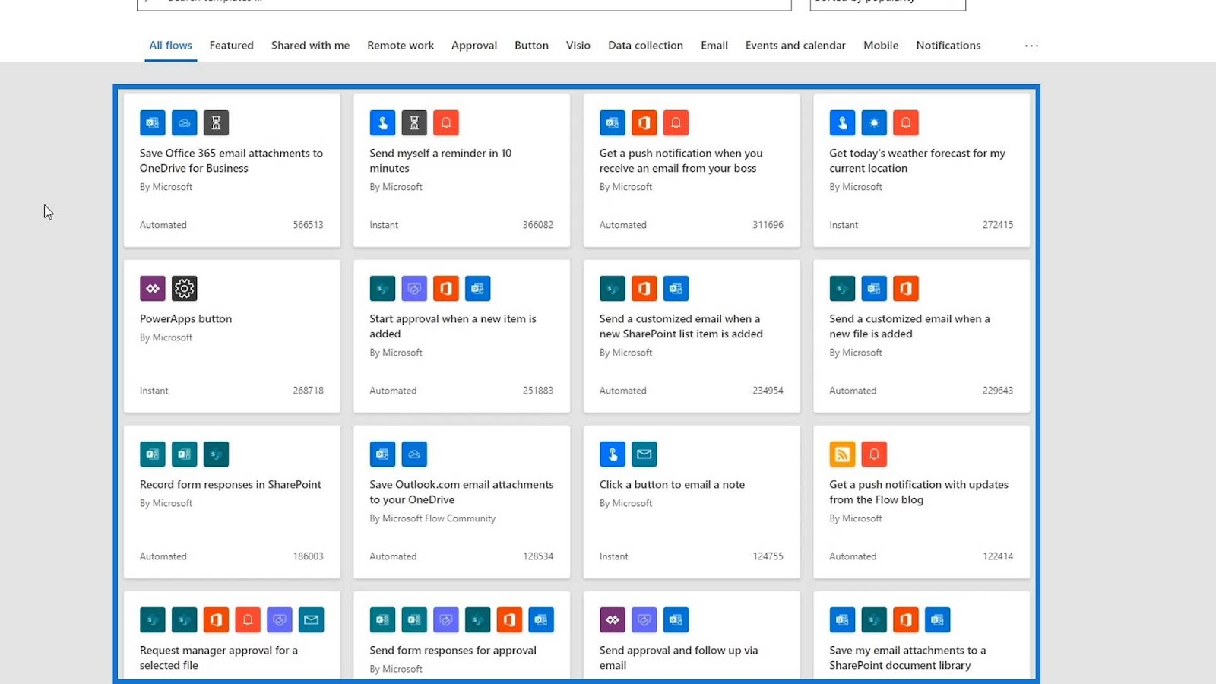Open Request manager approval for a selected file

tap(232, 635)
